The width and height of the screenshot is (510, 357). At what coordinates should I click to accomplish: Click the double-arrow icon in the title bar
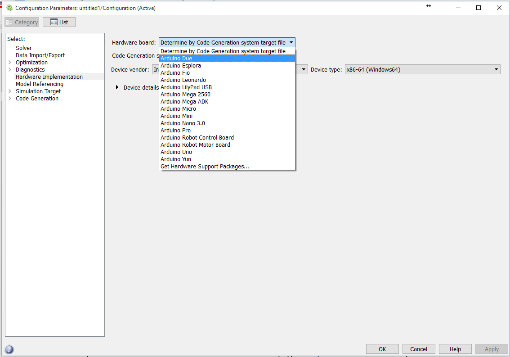tap(428, 6)
